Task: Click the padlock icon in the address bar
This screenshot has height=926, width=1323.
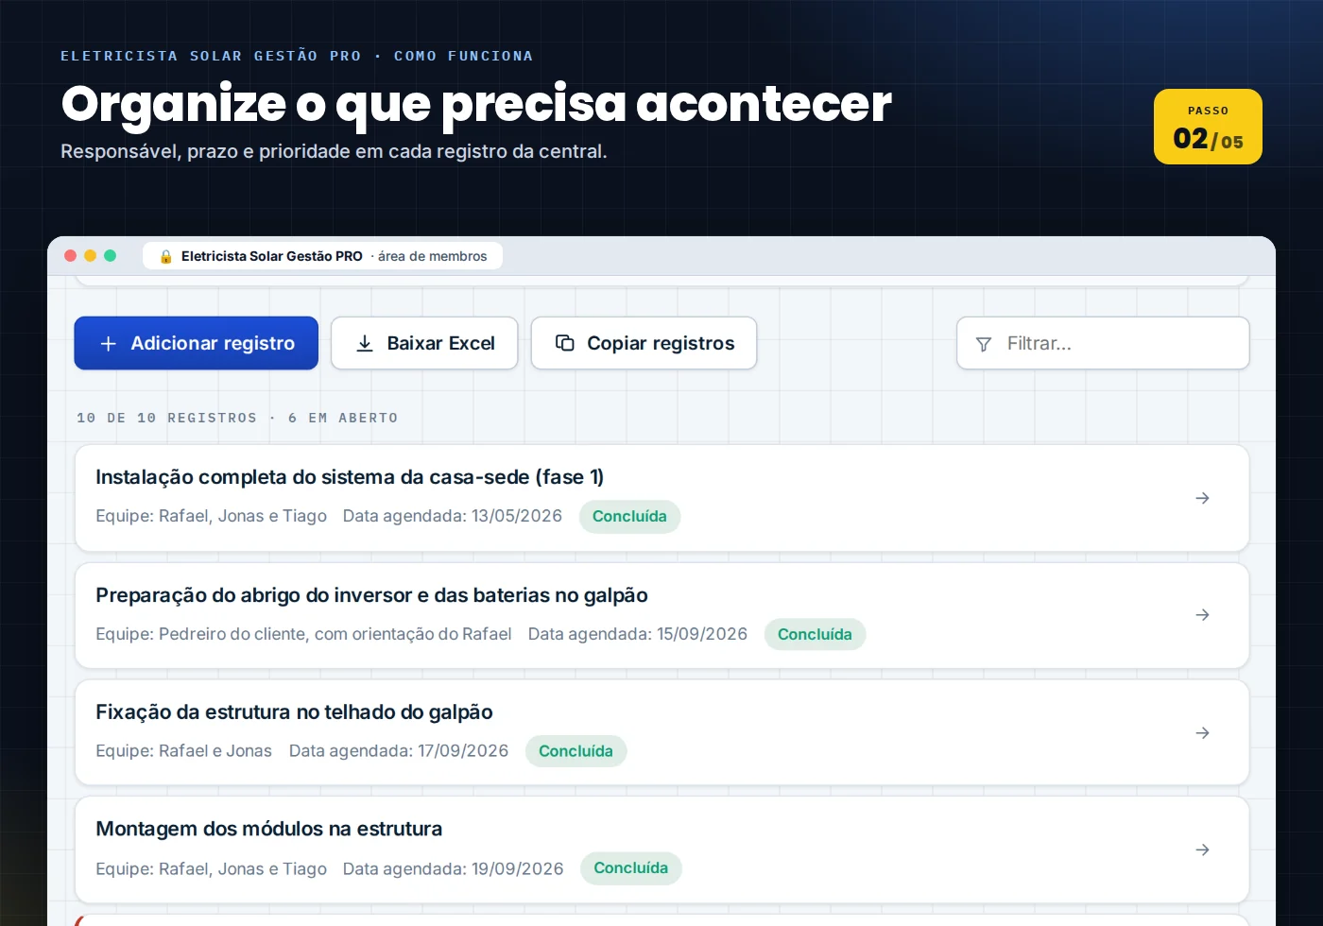Action: (x=166, y=256)
